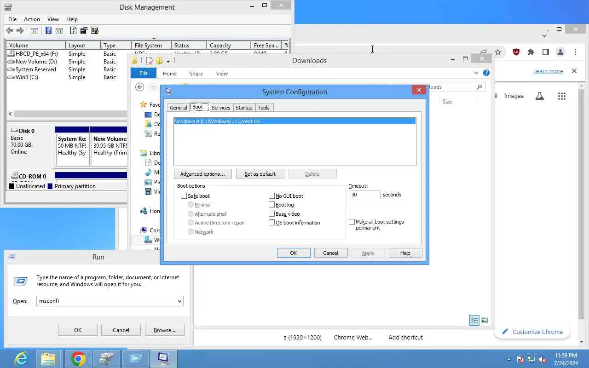Click the blue Help icon in Disk Management toolbar
This screenshot has height=368, width=589.
tap(48, 31)
